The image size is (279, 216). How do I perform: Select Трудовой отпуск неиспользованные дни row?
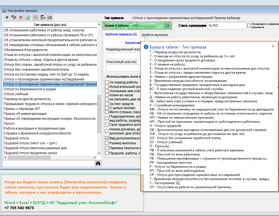pyautogui.click(x=50, y=148)
